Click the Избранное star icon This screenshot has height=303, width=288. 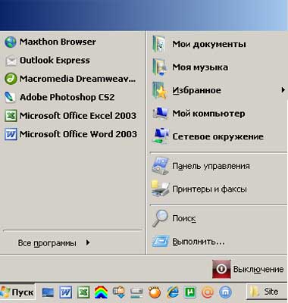[160, 90]
